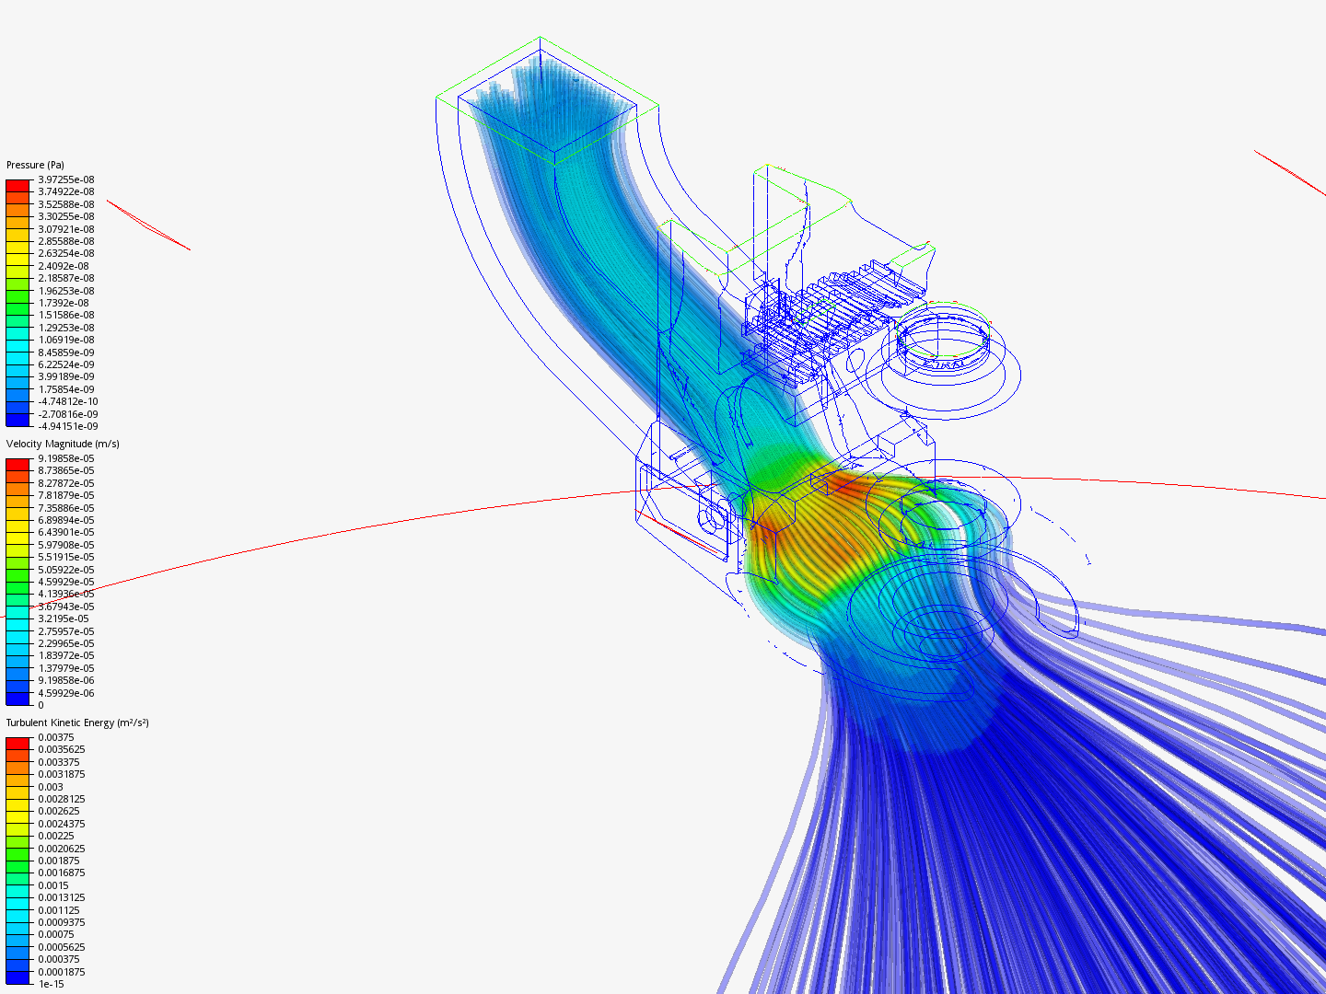The width and height of the screenshot is (1326, 994).
Task: Click the turbulent kinetic energy value 0.0015
Action: (x=53, y=885)
